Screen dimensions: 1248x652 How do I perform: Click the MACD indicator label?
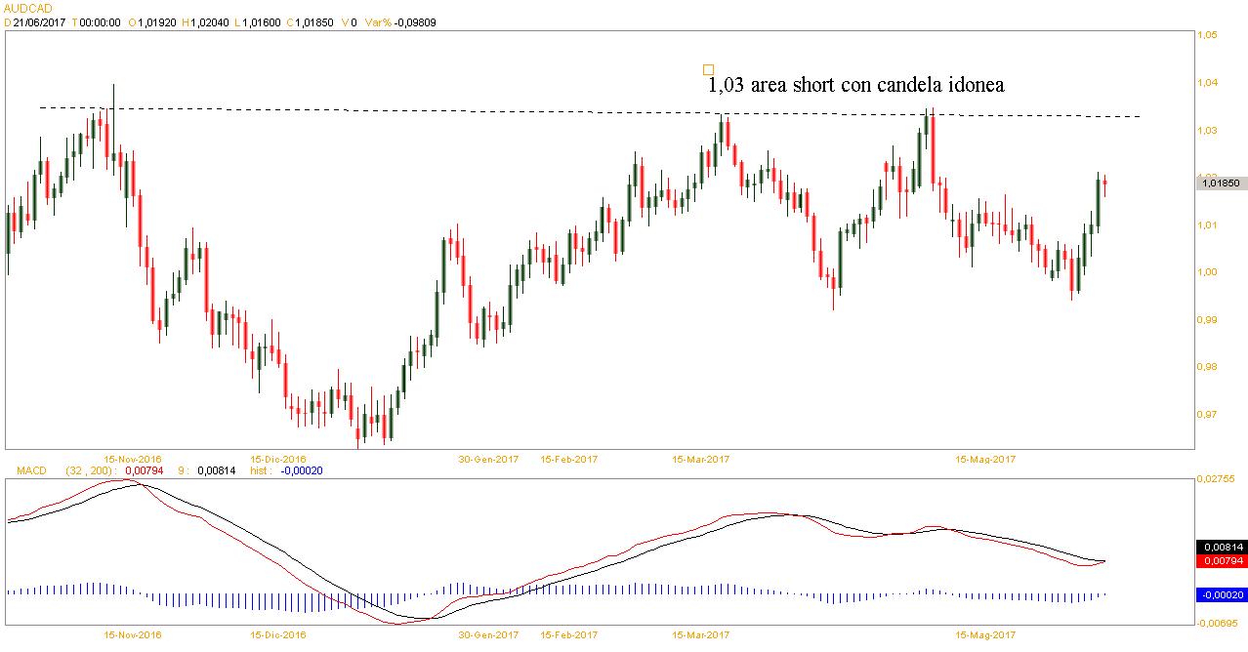tap(29, 470)
